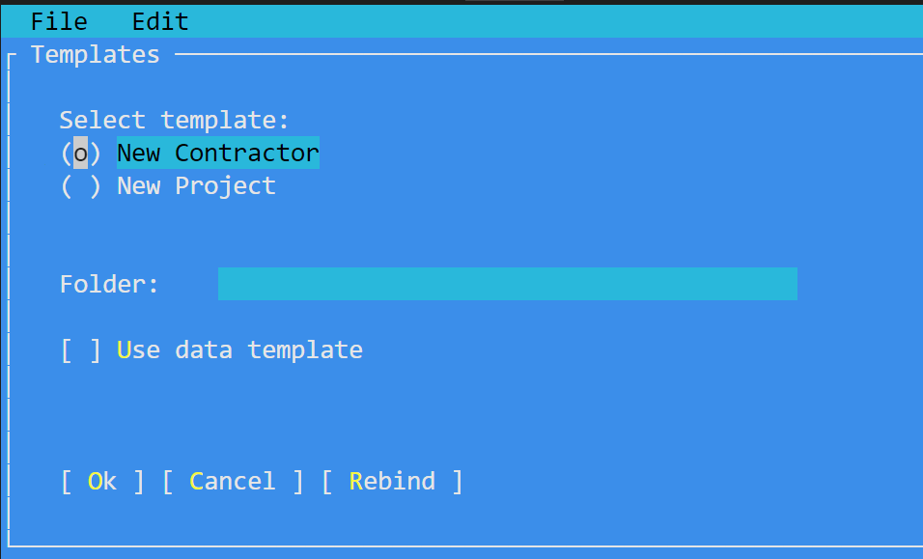Click the 'Folder:' field label
This screenshot has height=559, width=923.
pyautogui.click(x=109, y=284)
